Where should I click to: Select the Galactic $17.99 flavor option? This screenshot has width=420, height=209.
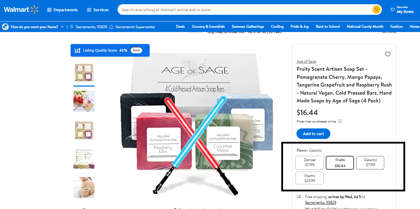[370, 163]
